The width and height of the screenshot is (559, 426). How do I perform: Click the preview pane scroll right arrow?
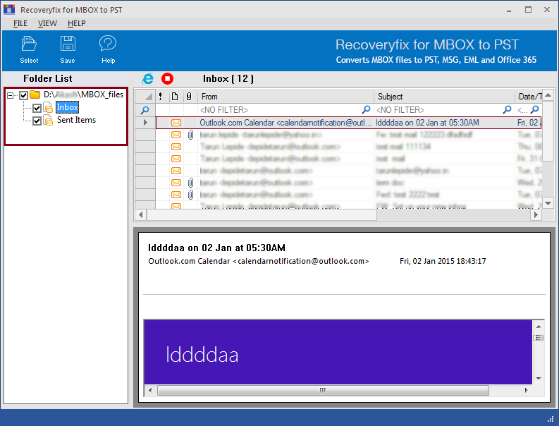tap(526, 390)
